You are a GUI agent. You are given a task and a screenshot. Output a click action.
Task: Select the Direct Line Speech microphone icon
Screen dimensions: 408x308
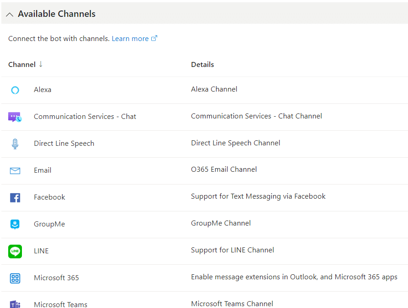15,144
